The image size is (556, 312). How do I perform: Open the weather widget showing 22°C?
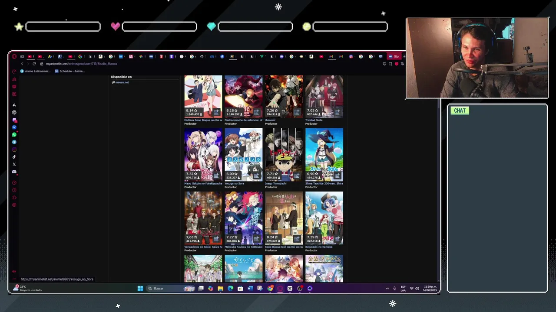pyautogui.click(x=28, y=288)
